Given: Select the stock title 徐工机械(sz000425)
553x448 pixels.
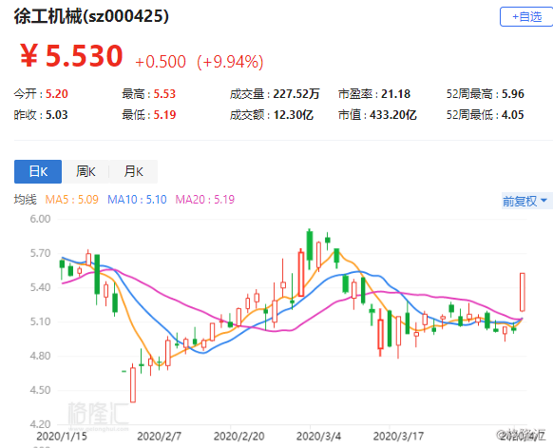Looking at the screenshot, I should coord(92,16).
